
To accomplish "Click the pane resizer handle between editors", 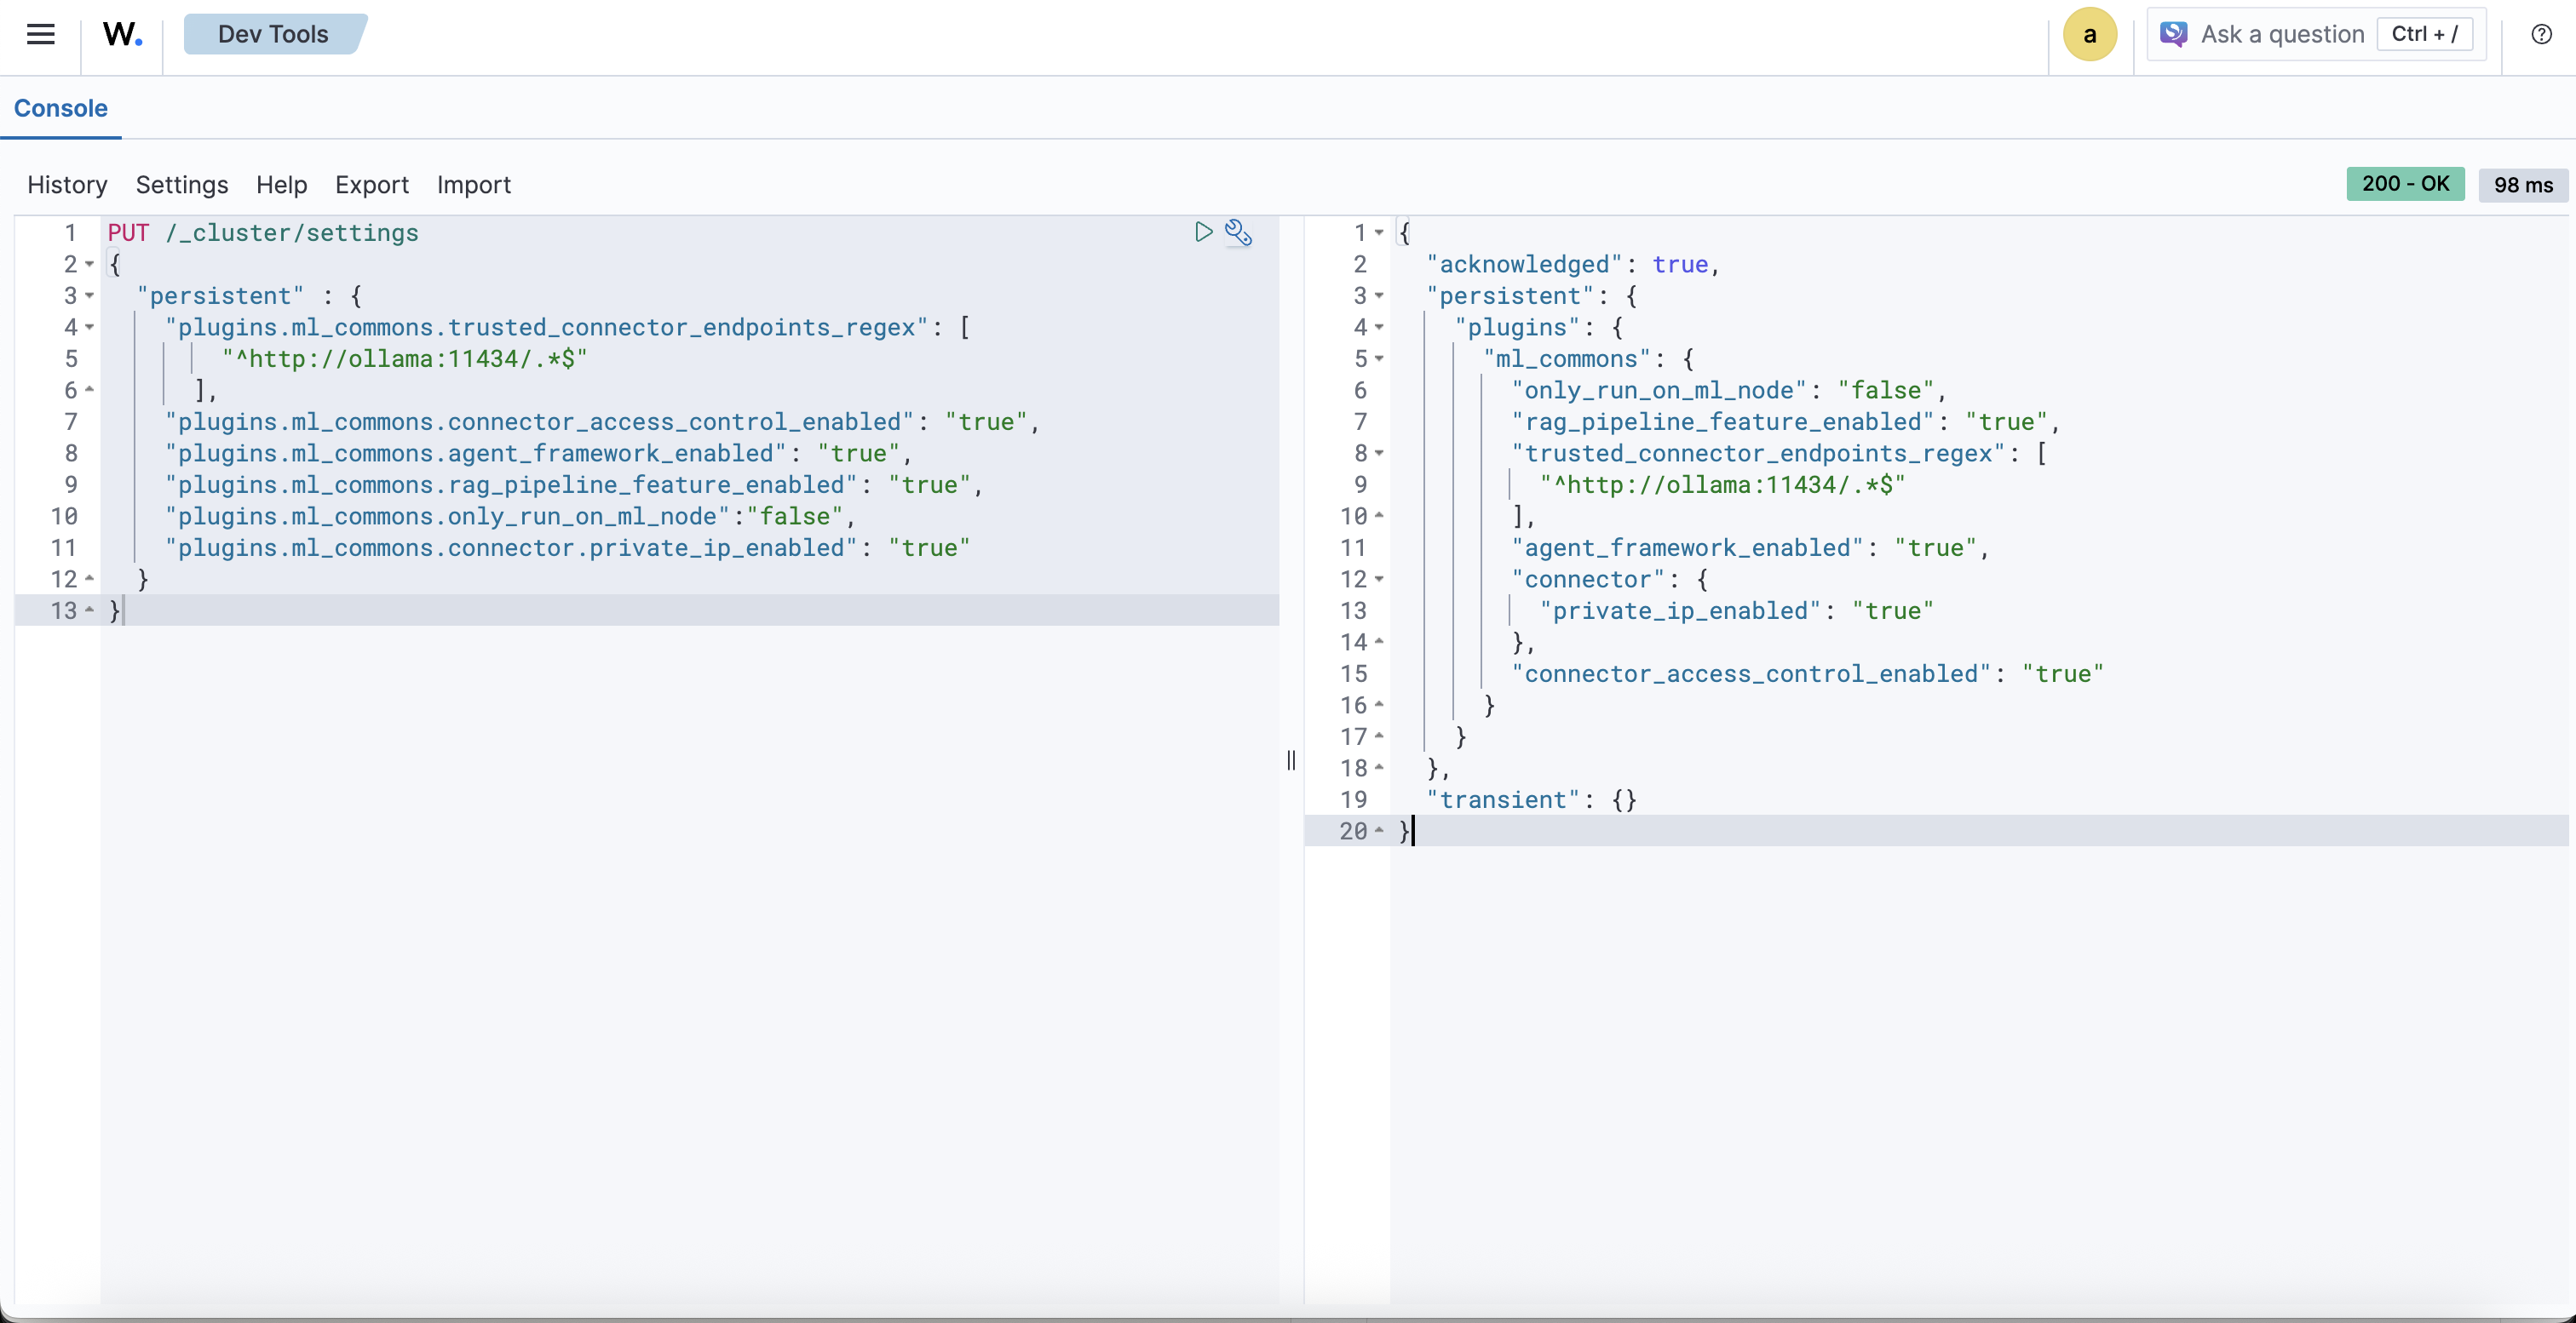I will coord(1291,760).
